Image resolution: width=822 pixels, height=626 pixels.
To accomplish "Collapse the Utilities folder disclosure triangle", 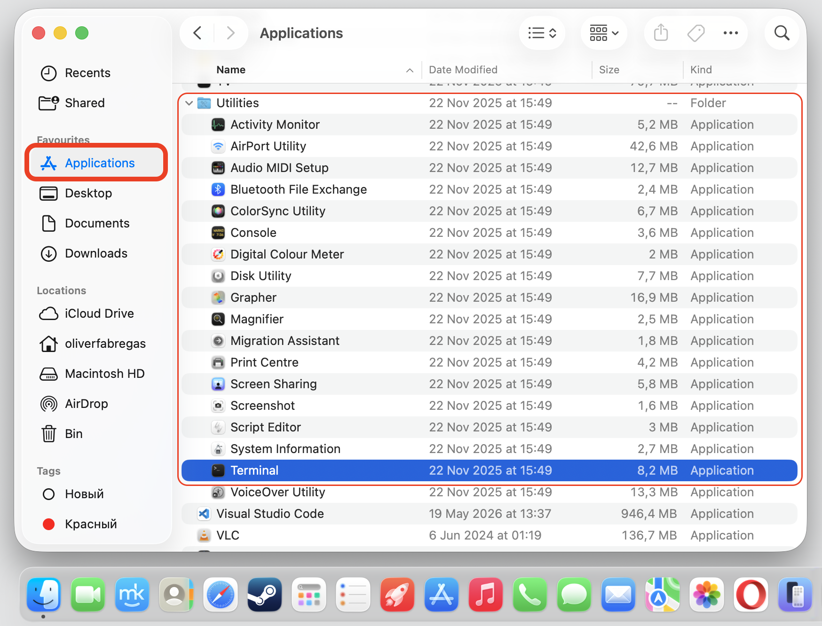I will click(x=189, y=103).
